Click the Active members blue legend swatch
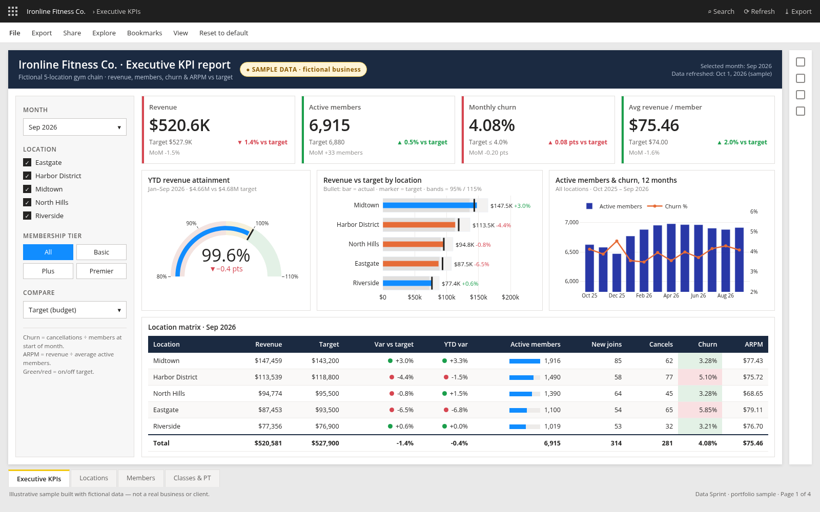Viewport: 820px width, 512px height. (589, 206)
